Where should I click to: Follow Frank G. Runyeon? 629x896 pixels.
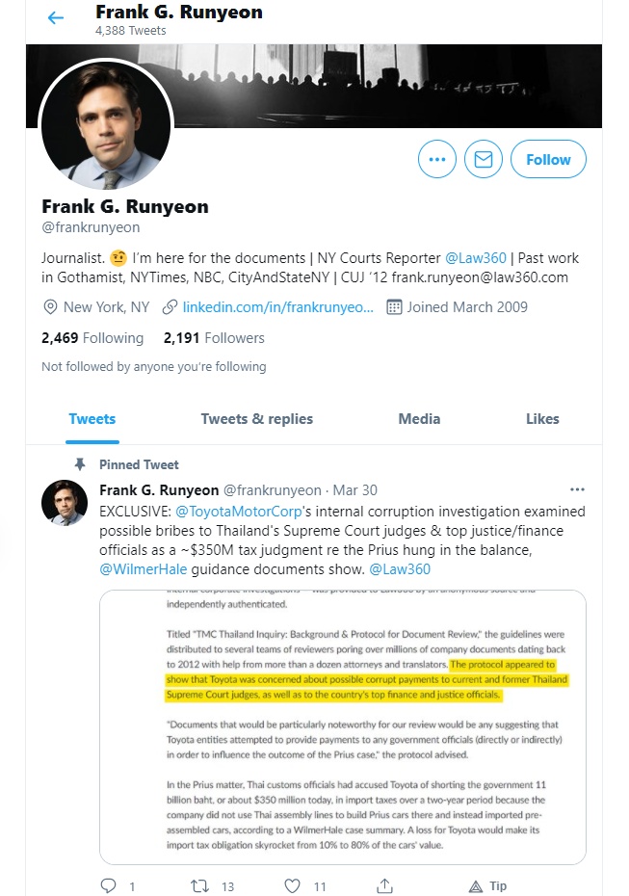click(548, 160)
